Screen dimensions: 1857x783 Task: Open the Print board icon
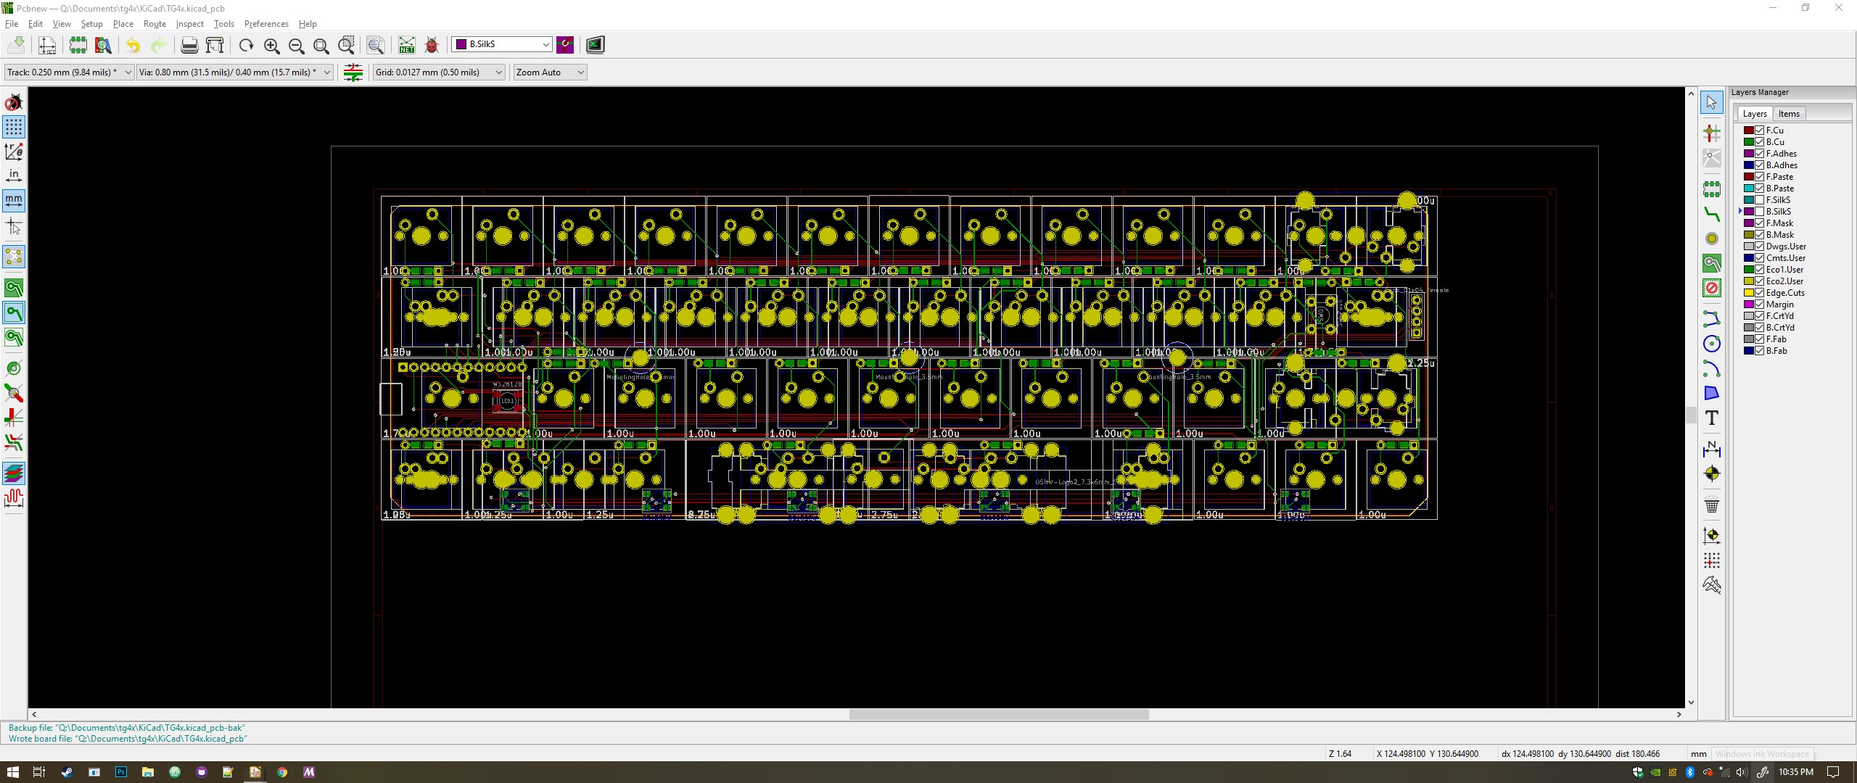point(189,46)
